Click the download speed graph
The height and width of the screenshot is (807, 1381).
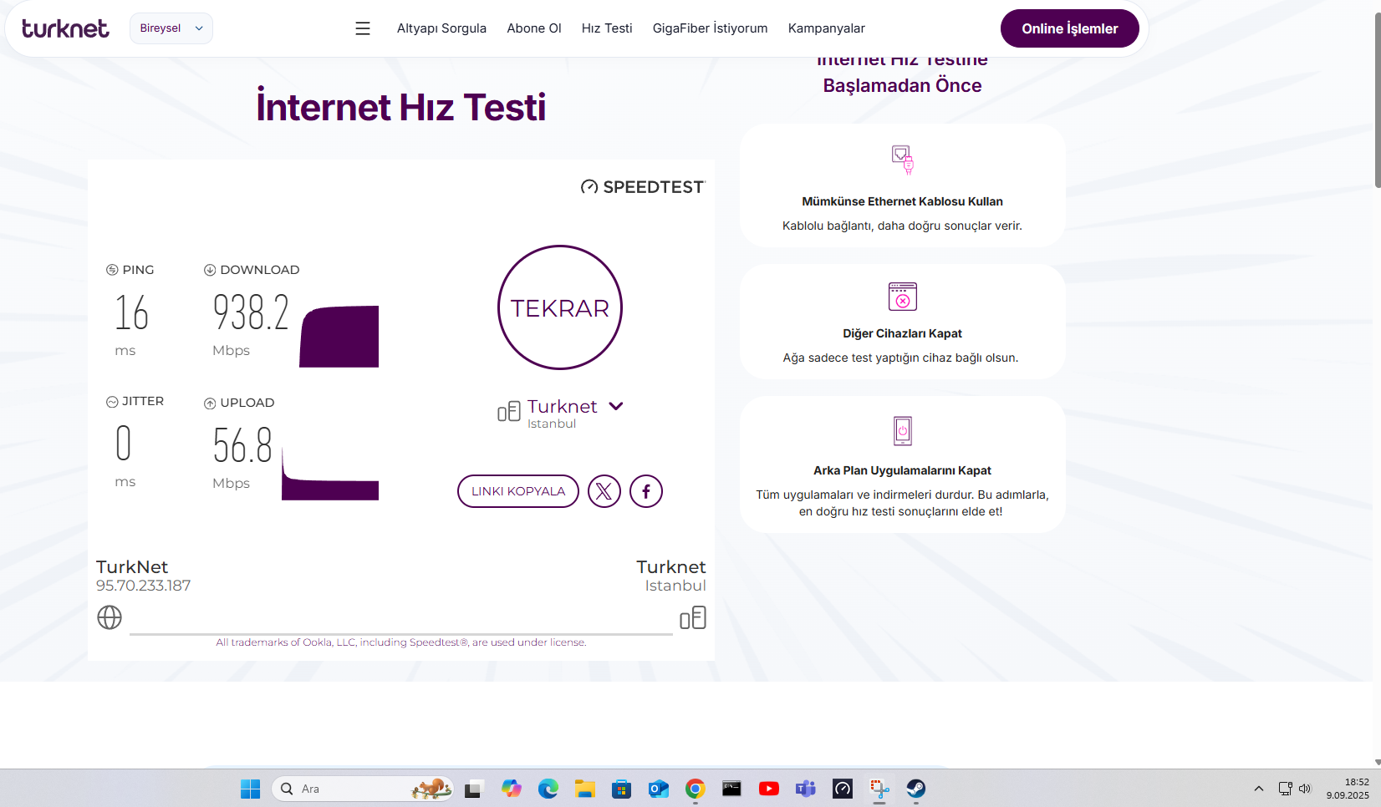pyautogui.click(x=339, y=336)
